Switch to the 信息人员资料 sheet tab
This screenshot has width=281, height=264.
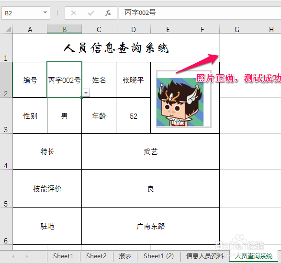tap(205, 256)
